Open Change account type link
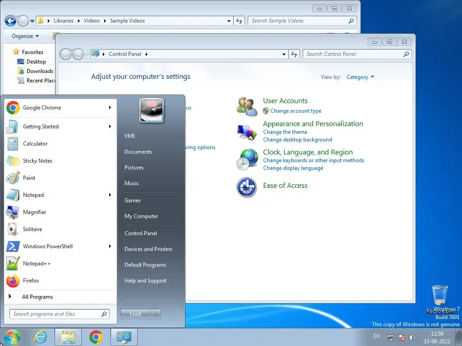Screen dimensions: 462x346 pyautogui.click(x=296, y=111)
